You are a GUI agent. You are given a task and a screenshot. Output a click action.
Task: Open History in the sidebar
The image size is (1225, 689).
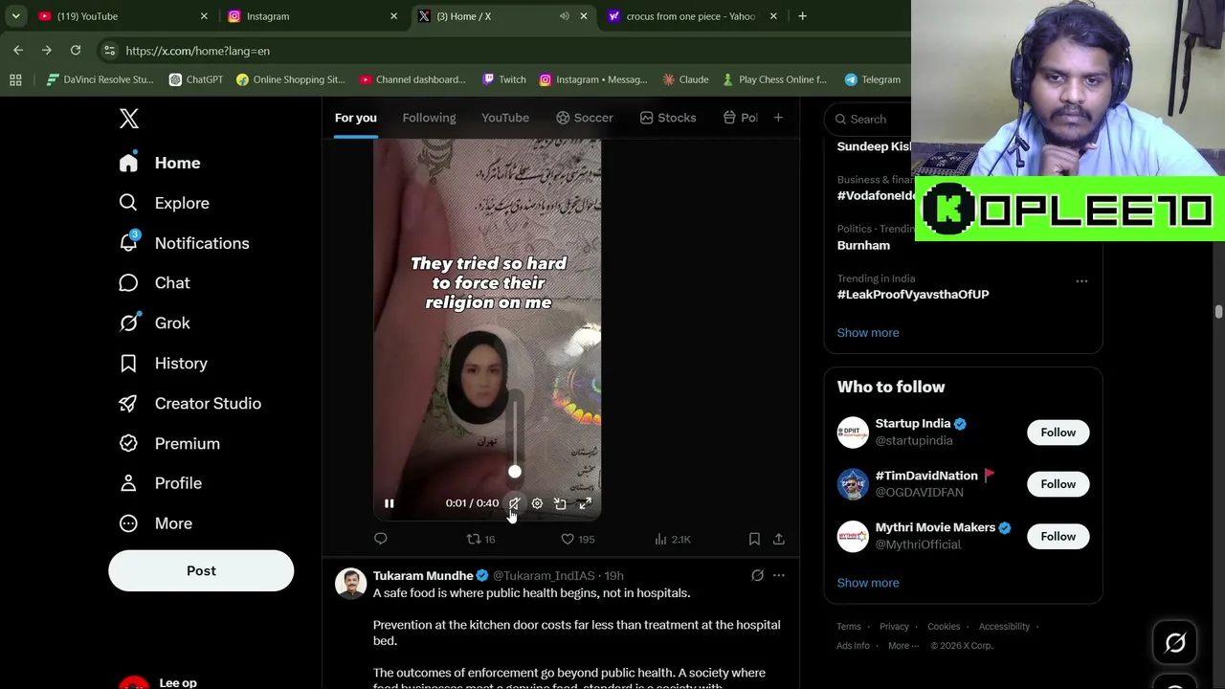click(163, 364)
